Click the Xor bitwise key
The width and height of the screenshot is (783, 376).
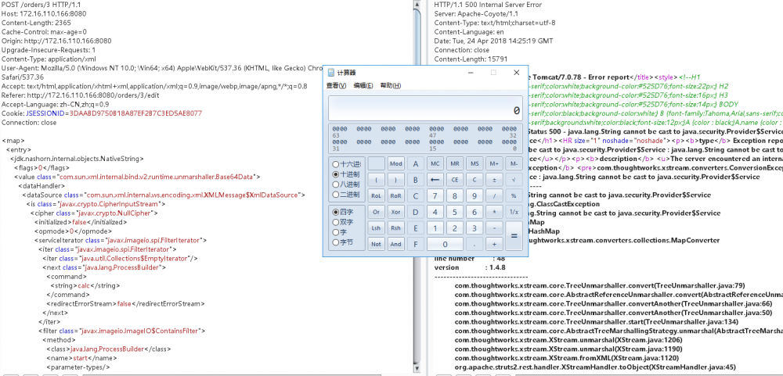pyautogui.click(x=396, y=212)
